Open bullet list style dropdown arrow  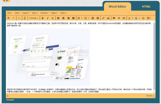[x=82, y=18]
